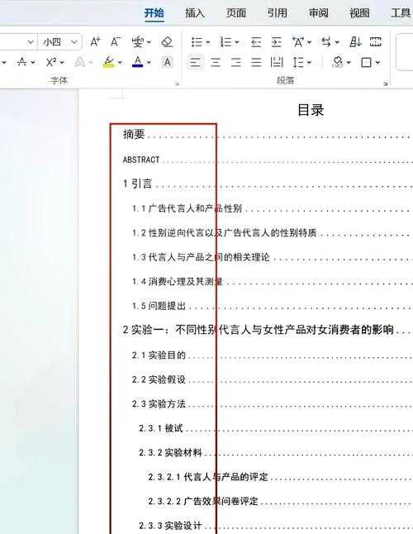Open the 审阅 ribbon tab

pyautogui.click(x=319, y=13)
